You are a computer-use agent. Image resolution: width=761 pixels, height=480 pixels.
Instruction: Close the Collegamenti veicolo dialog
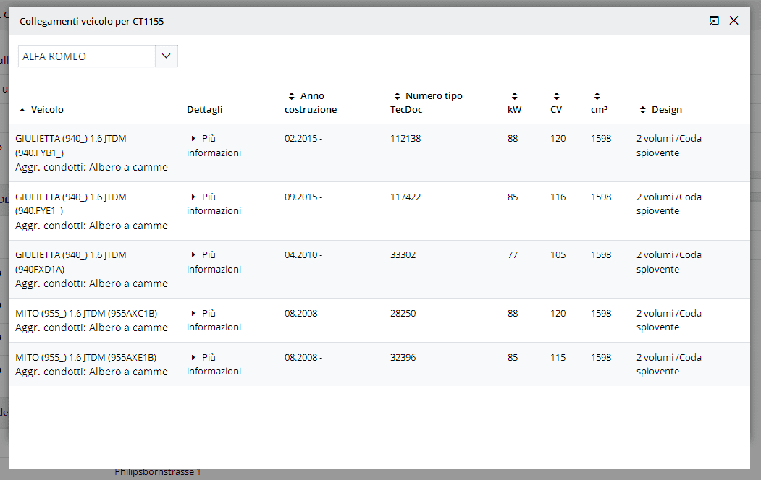(733, 20)
